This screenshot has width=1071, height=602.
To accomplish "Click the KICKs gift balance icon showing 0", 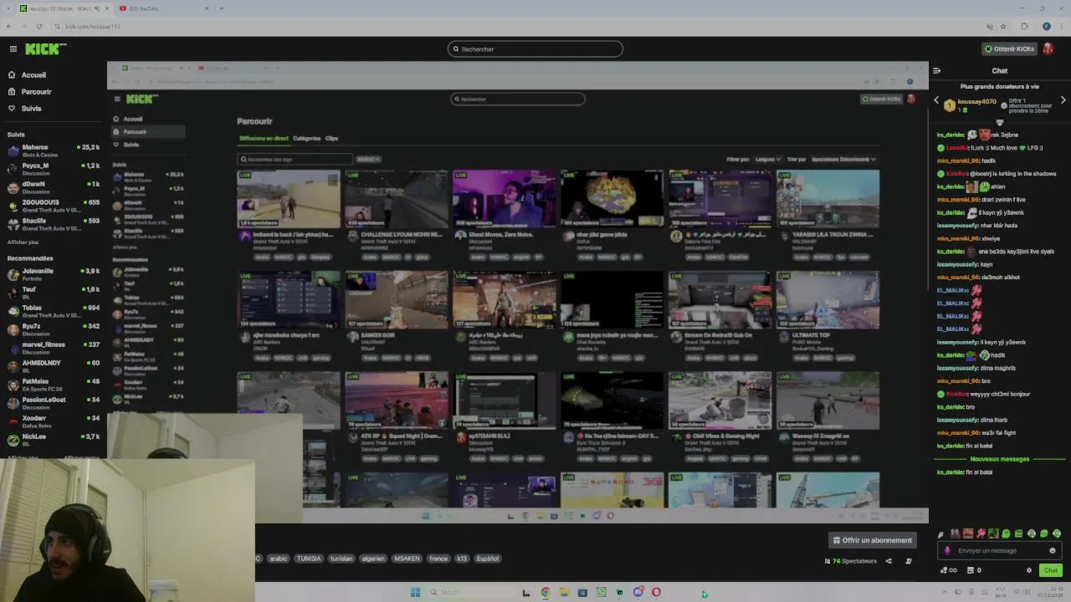I will 974,570.
